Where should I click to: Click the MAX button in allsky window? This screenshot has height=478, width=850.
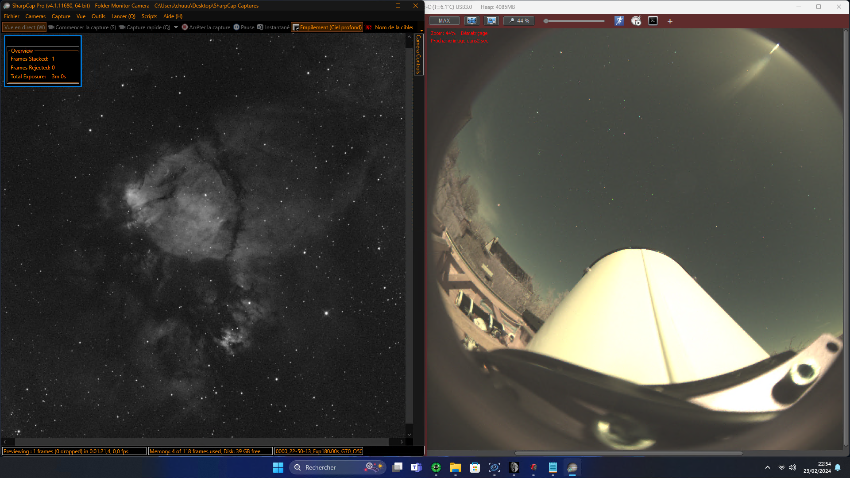pyautogui.click(x=444, y=21)
